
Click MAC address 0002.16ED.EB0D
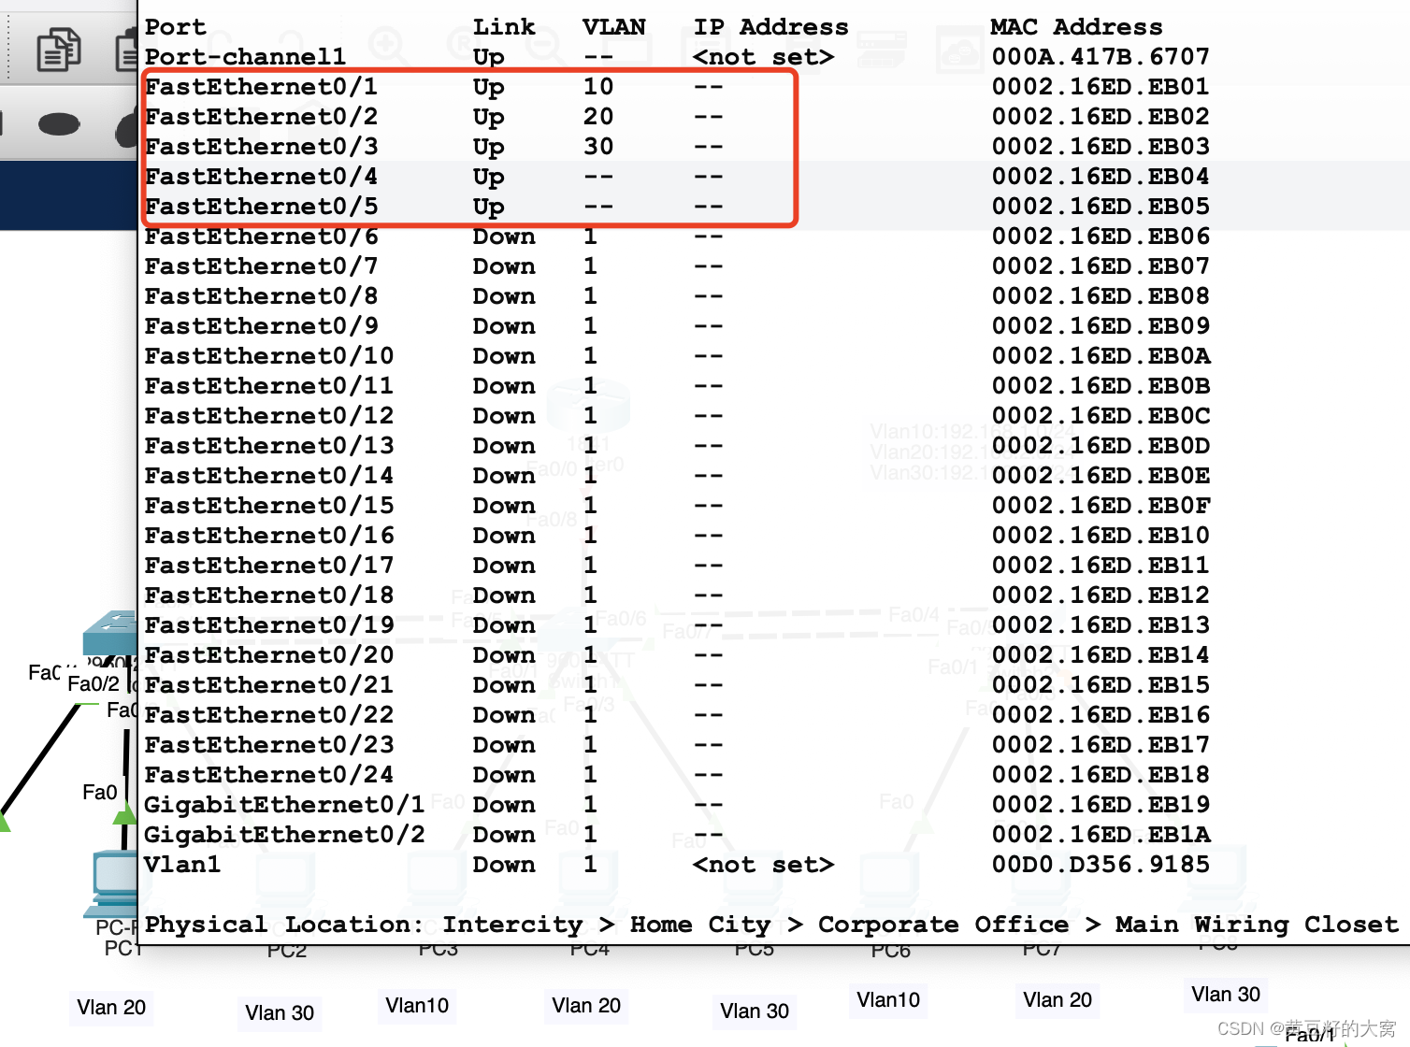click(x=1101, y=446)
